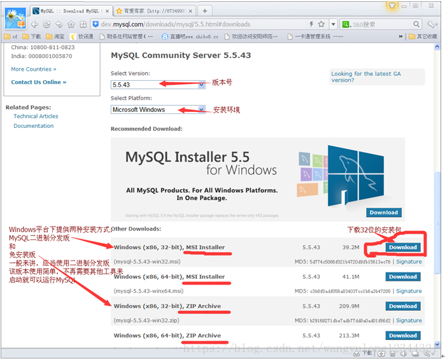Click the first-aid repair icon in status bar
Image resolution: width=445 pixels, height=361 pixels.
coord(381,353)
